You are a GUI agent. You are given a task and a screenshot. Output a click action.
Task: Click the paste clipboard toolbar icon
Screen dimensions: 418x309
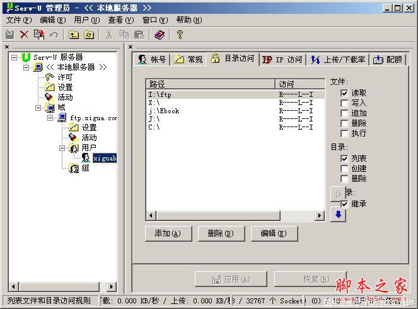[139, 35]
